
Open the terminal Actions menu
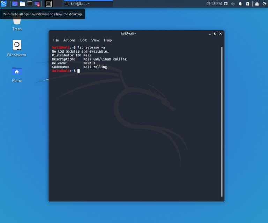pos(69,40)
